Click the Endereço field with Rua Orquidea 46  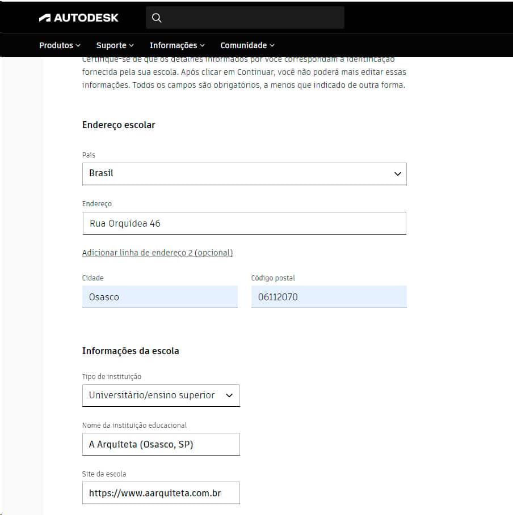pos(244,223)
